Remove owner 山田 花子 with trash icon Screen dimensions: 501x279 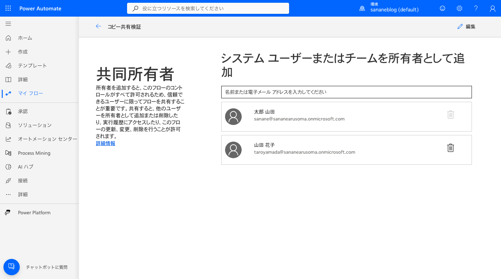[x=450, y=148]
